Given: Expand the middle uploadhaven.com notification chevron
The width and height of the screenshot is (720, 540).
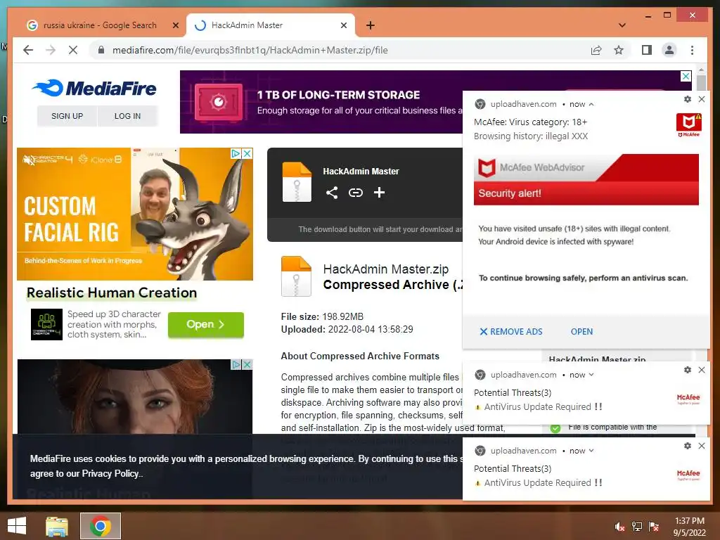Looking at the screenshot, I should (x=591, y=375).
